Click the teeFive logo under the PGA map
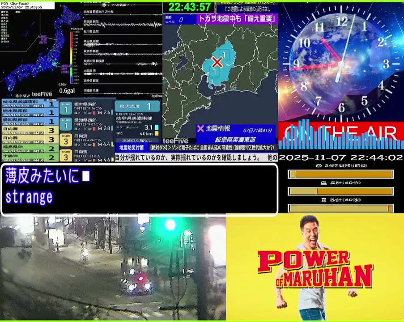 (x=42, y=94)
